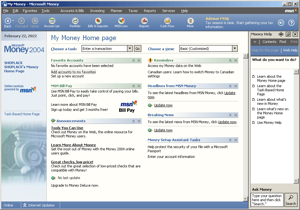Open the Choose a task dropdown arrow

click(x=130, y=49)
